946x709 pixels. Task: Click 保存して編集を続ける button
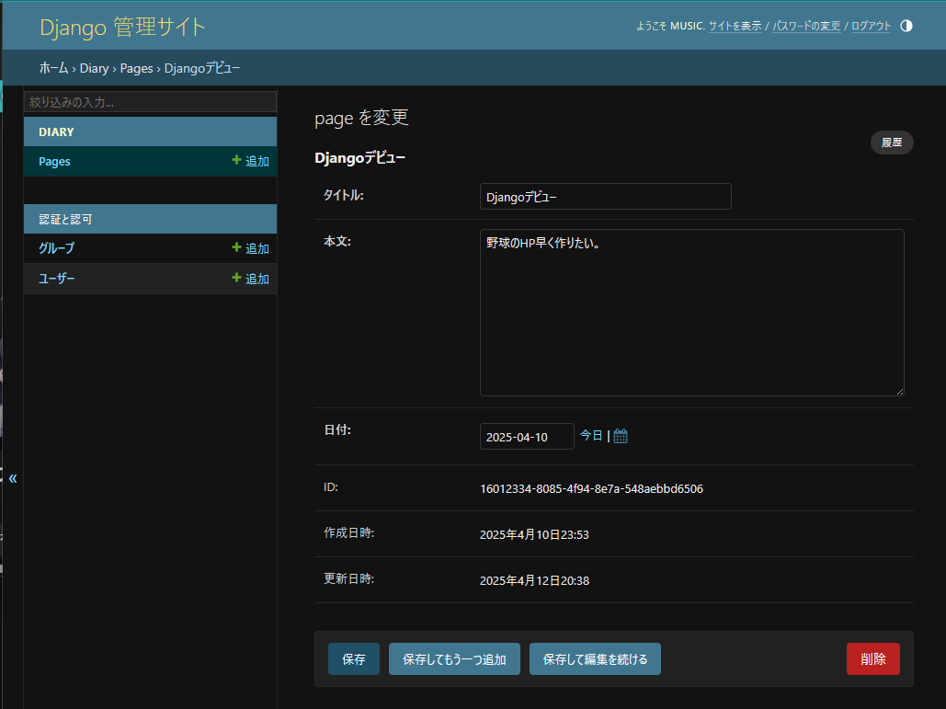tap(595, 659)
